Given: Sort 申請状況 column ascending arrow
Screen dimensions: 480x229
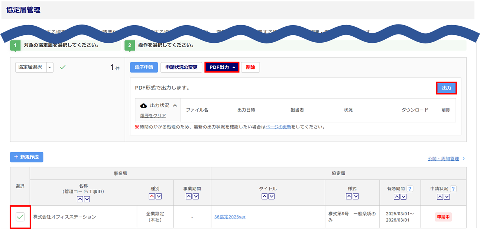Looking at the screenshot, I should [x=440, y=196].
